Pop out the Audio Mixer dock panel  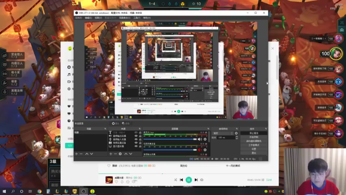coord(208,129)
